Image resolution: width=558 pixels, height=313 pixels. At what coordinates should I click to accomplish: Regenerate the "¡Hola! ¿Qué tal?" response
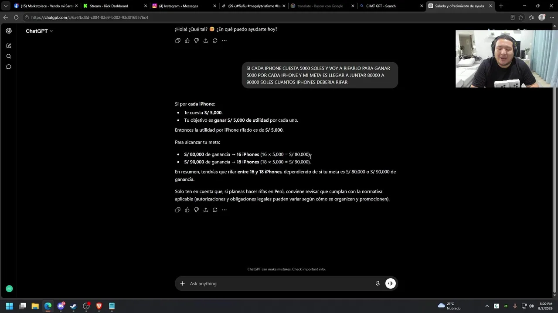pyautogui.click(x=215, y=40)
